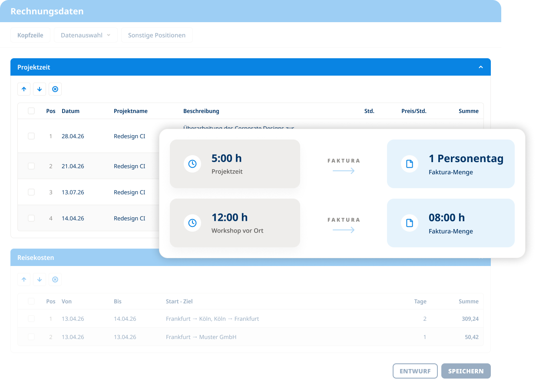Move Projektzeit entry down arrow
Screen dimensions: 536x389
click(x=40, y=89)
